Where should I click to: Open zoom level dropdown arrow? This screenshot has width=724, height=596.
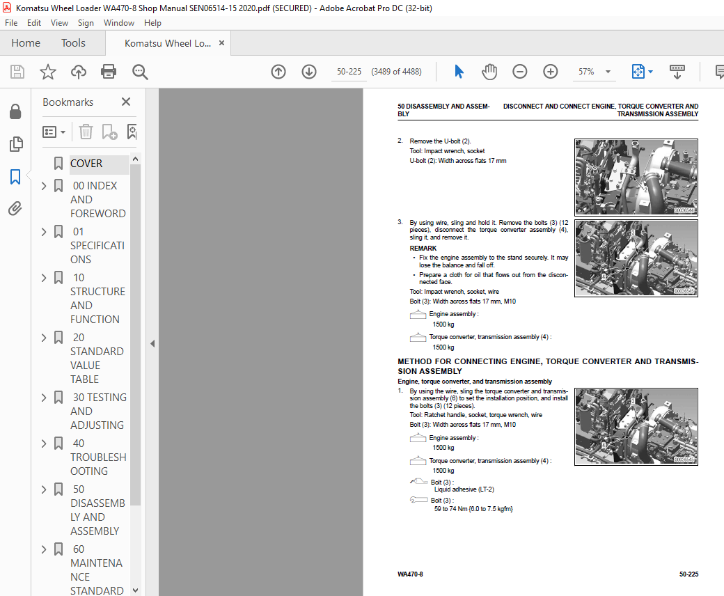608,72
